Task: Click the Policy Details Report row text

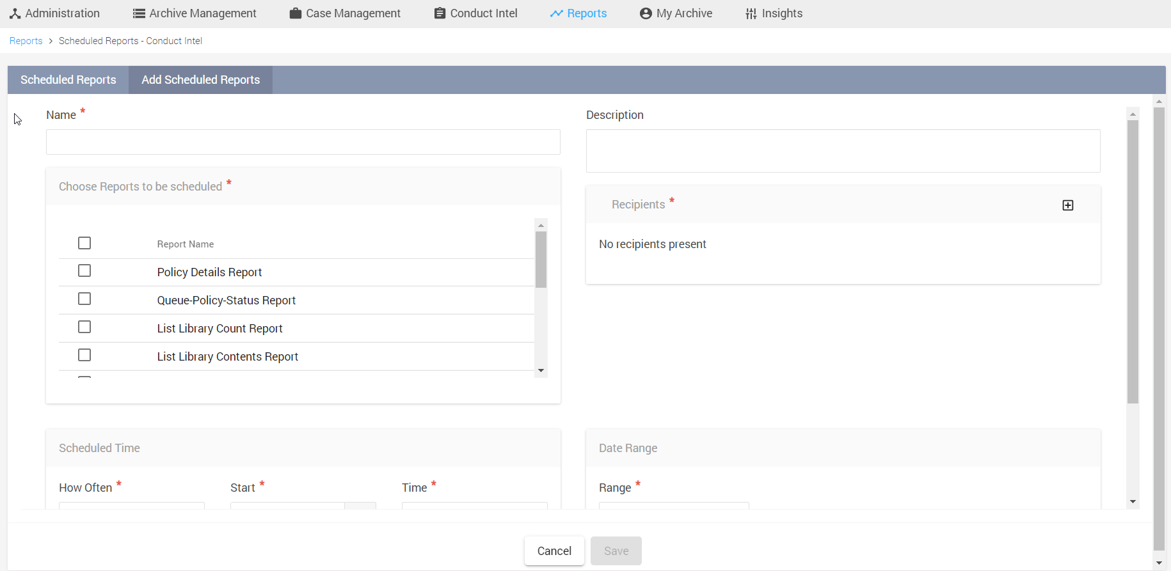Action: 210,272
